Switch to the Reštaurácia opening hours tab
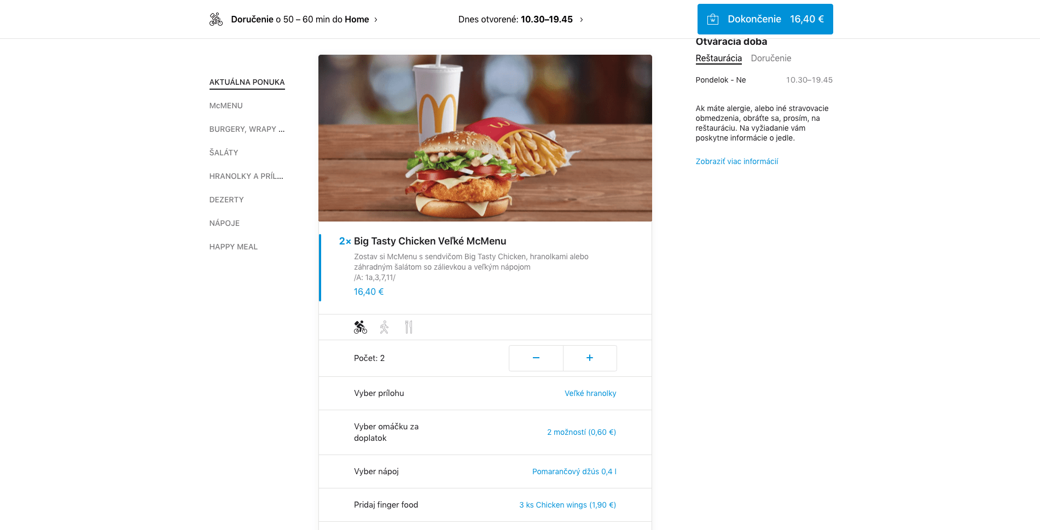This screenshot has height=530, width=1040. [718, 58]
